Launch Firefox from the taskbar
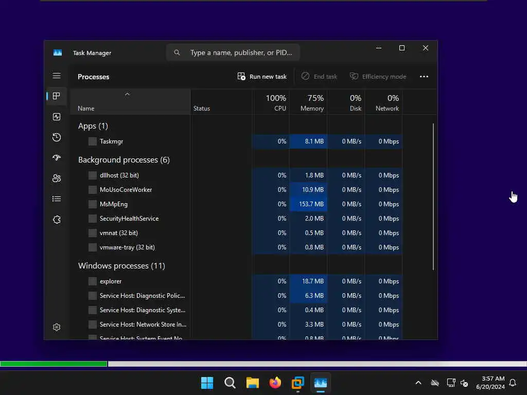The width and height of the screenshot is (527, 395). (x=275, y=383)
